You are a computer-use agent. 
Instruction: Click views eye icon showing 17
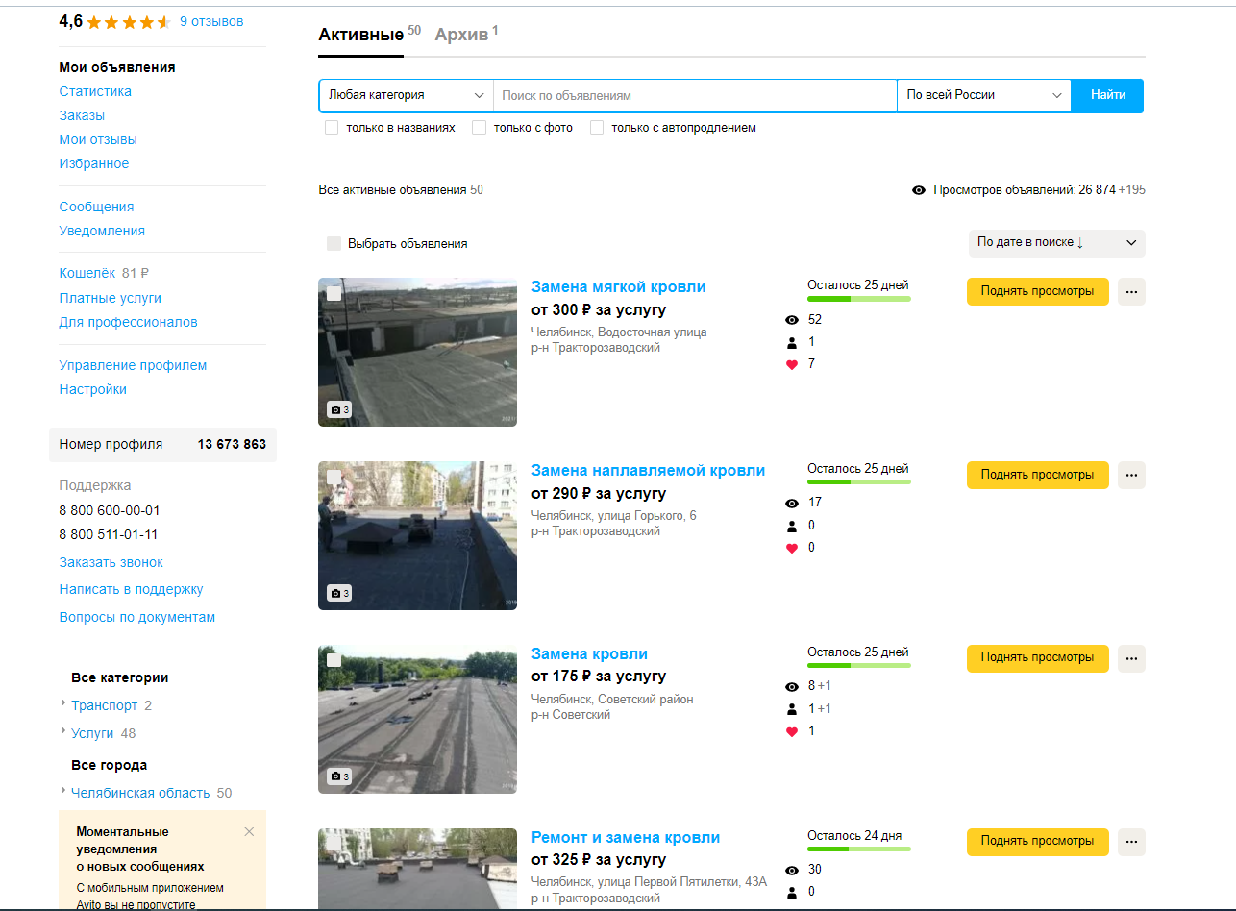(x=792, y=504)
